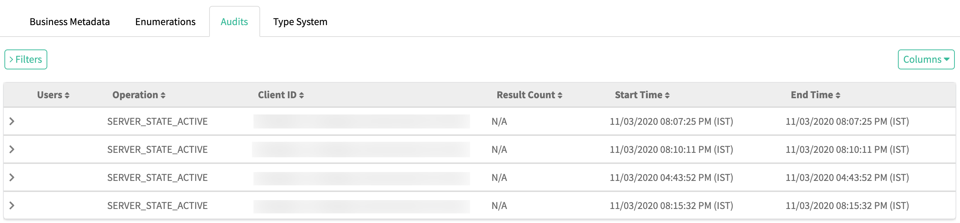Viewport: 960px width, 223px height.
Task: Open the Columns dropdown
Action: point(926,59)
